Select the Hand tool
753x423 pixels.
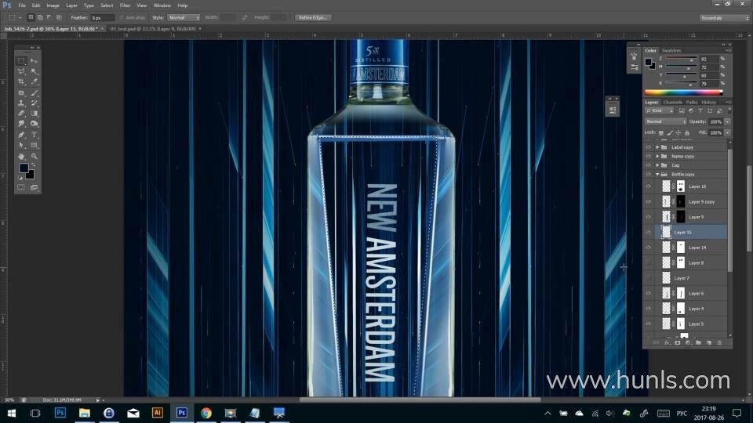[21, 157]
